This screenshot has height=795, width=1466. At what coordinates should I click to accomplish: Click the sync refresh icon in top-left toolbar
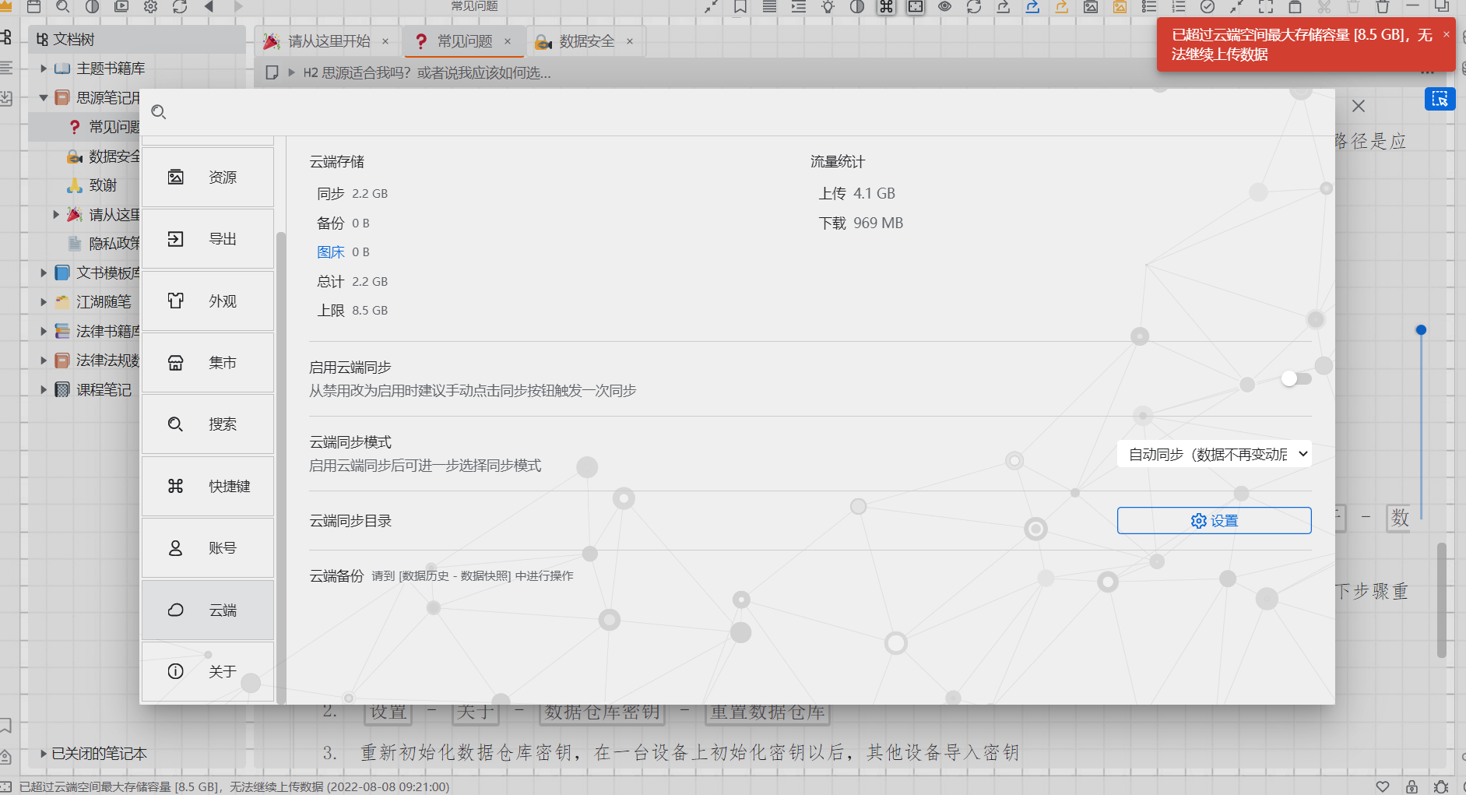point(180,7)
